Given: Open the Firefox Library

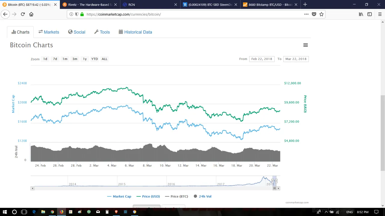Looking at the screenshot, I should click(x=361, y=14).
